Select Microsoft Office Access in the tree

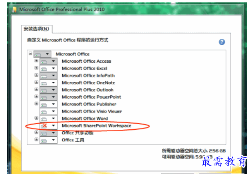point(86,61)
